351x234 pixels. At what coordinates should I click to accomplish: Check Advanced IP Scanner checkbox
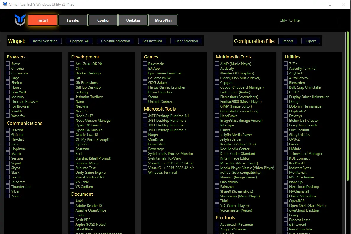pyautogui.click(x=217, y=224)
